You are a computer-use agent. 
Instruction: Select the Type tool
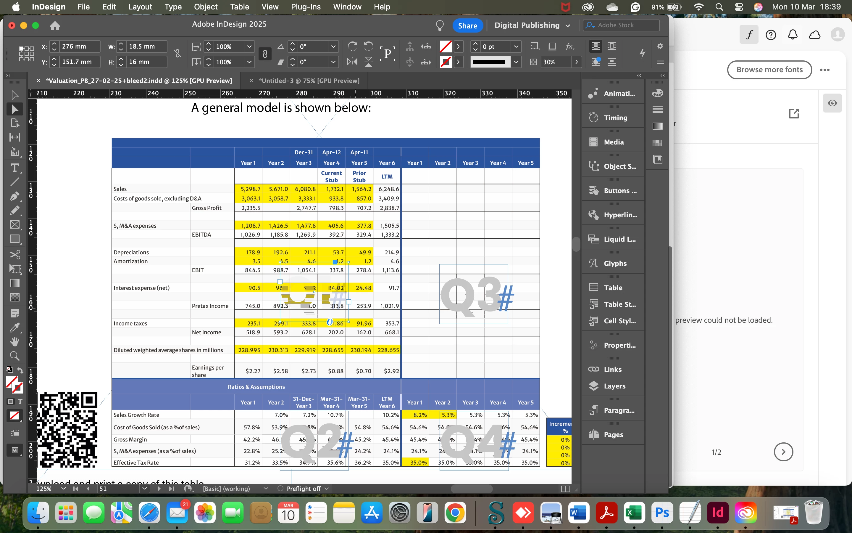pyautogui.click(x=14, y=168)
